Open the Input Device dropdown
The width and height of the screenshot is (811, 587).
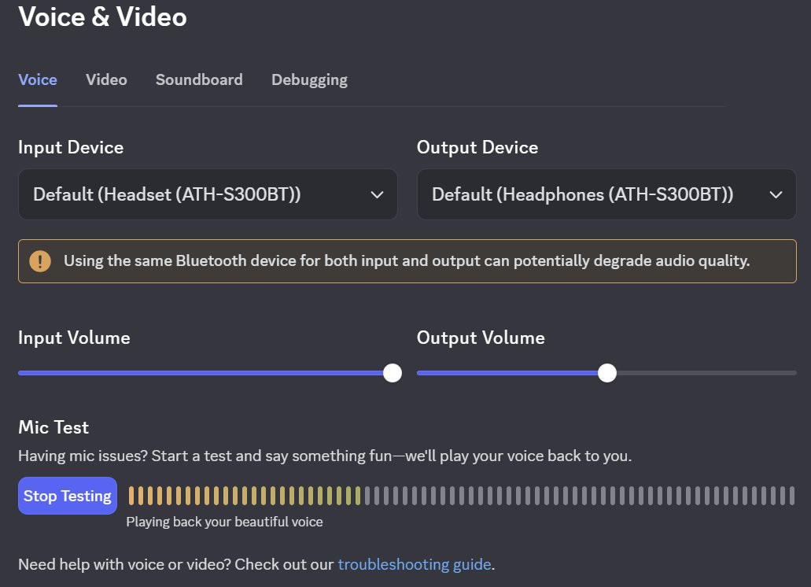pos(208,194)
